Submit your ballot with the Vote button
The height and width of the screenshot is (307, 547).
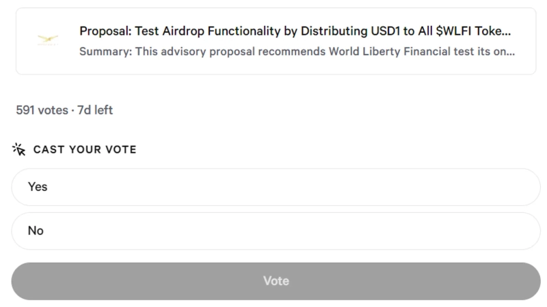276,281
